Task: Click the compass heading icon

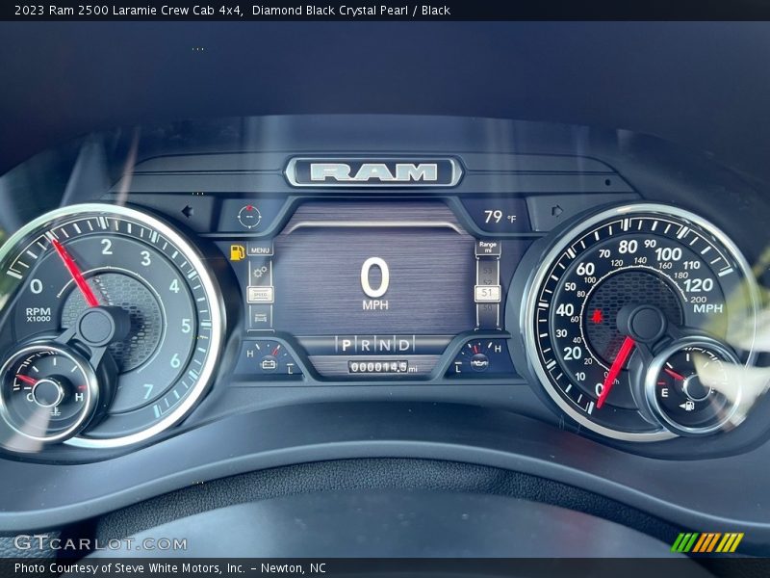Action: click(248, 215)
